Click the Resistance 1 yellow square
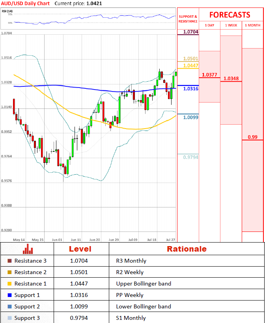 click(9, 284)
